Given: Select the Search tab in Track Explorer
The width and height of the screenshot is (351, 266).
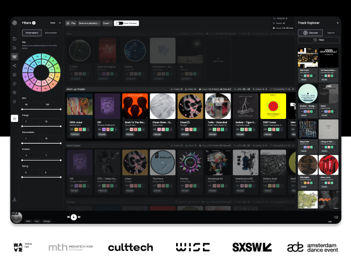Looking at the screenshot, I should pyautogui.click(x=331, y=33).
